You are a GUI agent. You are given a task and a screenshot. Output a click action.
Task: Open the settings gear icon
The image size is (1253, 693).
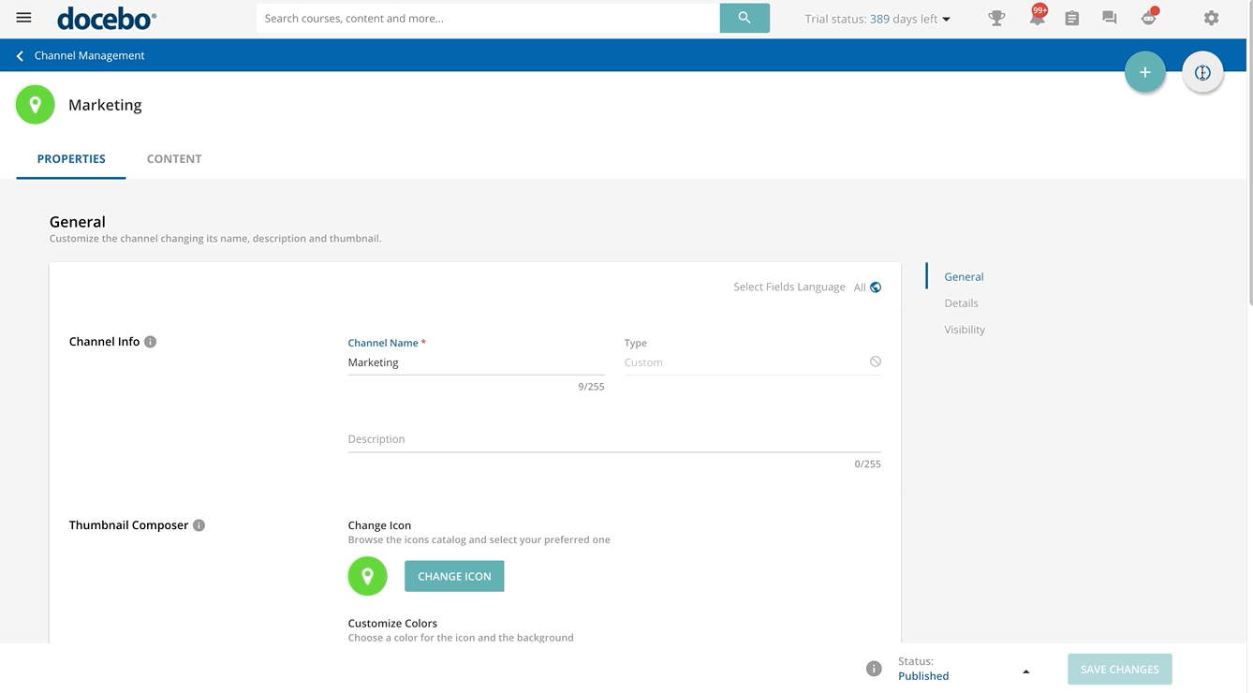[1211, 18]
